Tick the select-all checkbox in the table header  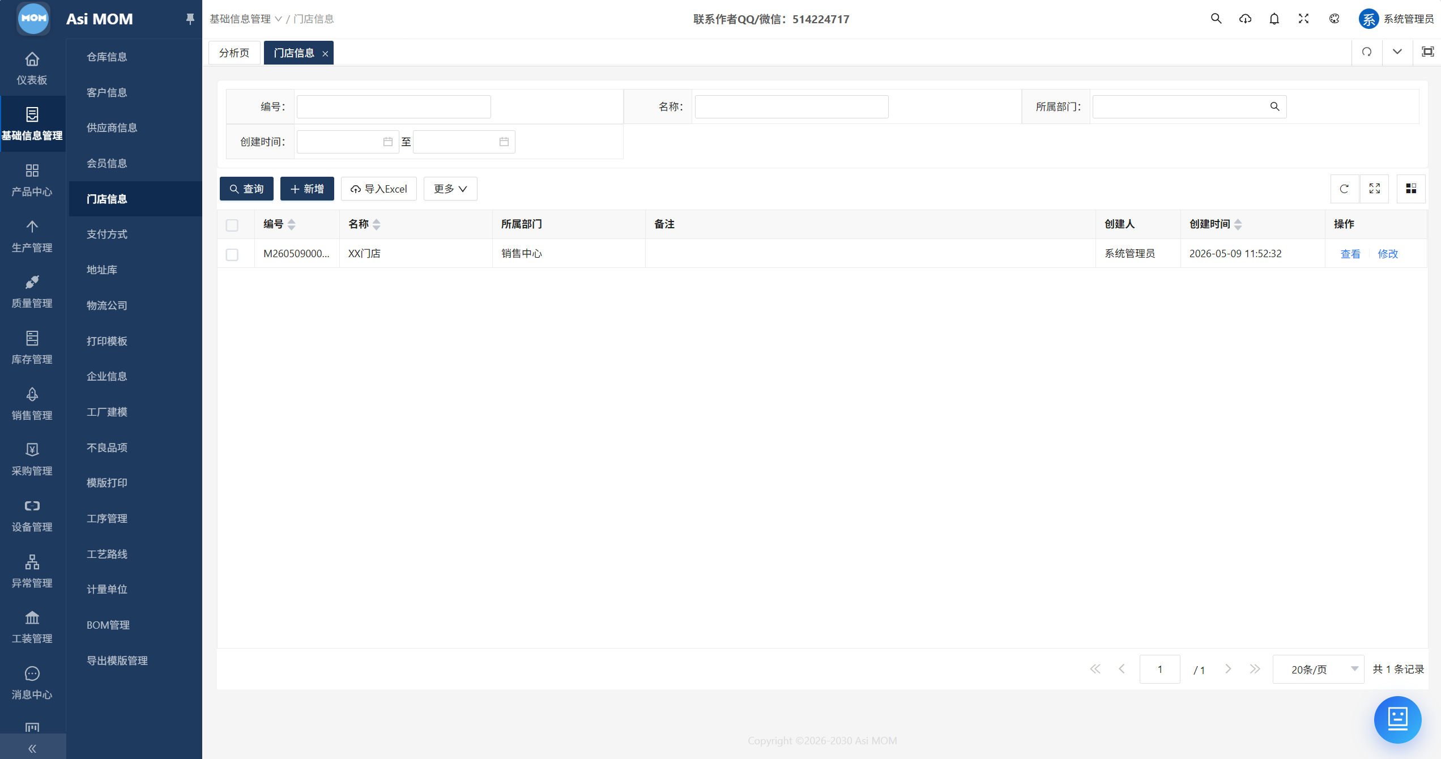232,225
